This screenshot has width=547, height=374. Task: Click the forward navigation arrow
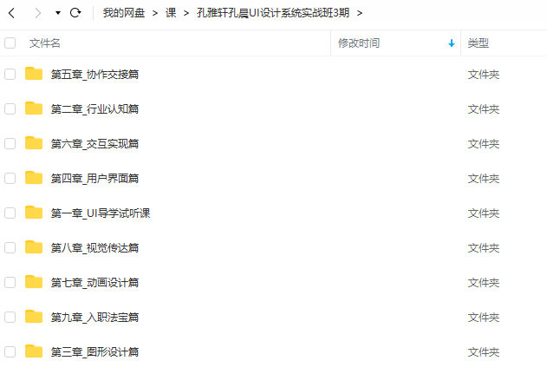click(37, 13)
